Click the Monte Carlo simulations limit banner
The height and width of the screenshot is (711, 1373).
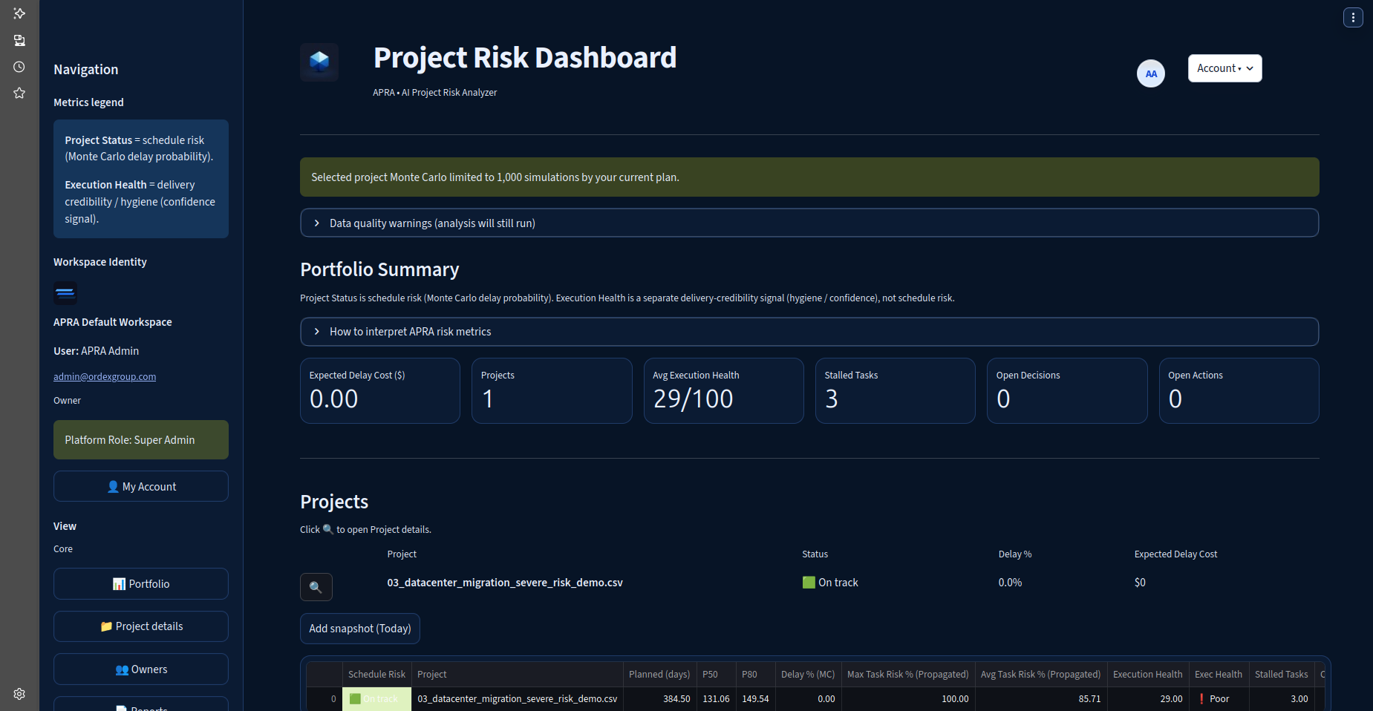(x=809, y=177)
